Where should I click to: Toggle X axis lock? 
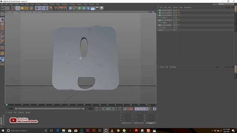pos(37,8)
